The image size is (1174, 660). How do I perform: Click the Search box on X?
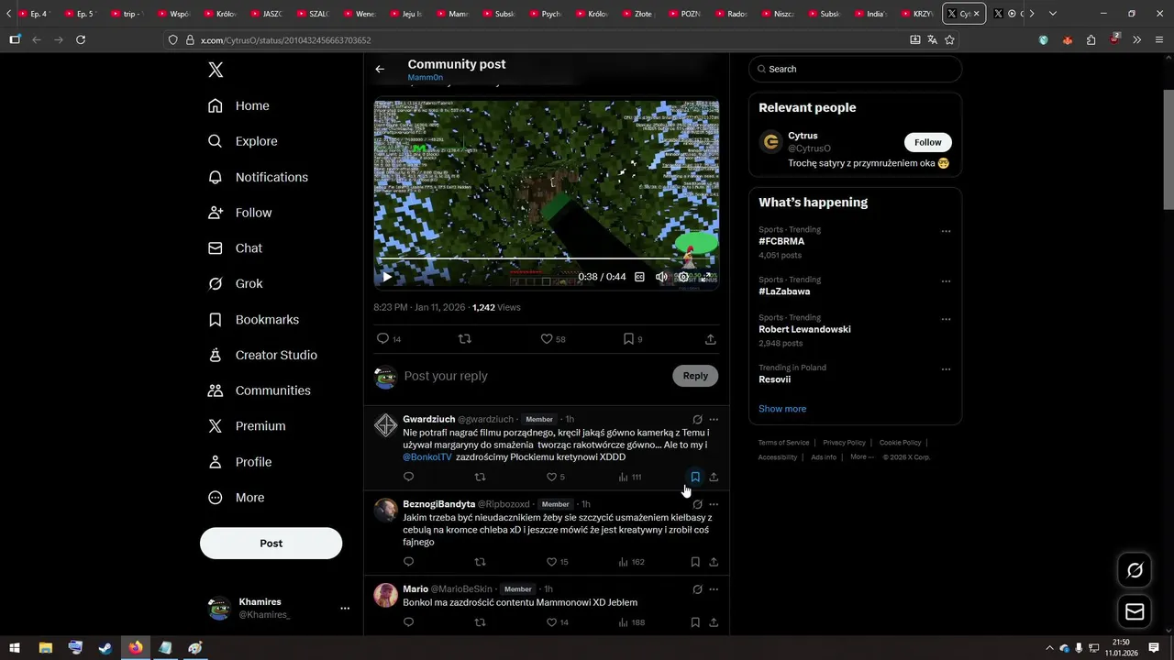pos(855,69)
